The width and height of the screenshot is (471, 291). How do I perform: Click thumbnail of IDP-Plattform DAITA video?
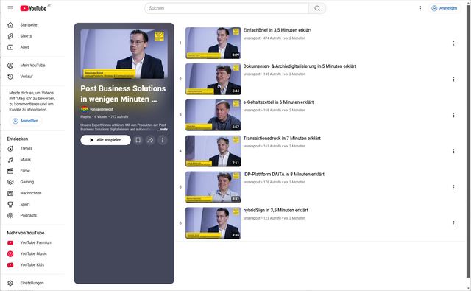click(x=213, y=187)
